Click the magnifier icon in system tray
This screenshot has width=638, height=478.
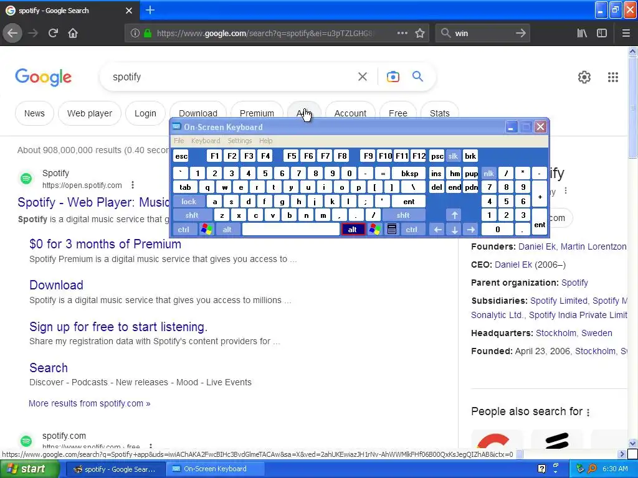point(592,469)
